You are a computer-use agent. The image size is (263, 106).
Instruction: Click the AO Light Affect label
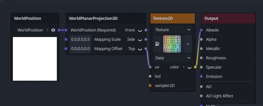pyautogui.click(x=220, y=96)
